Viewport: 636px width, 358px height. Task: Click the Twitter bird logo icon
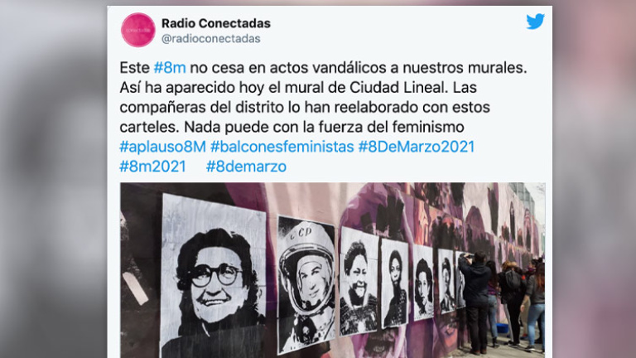point(536,22)
